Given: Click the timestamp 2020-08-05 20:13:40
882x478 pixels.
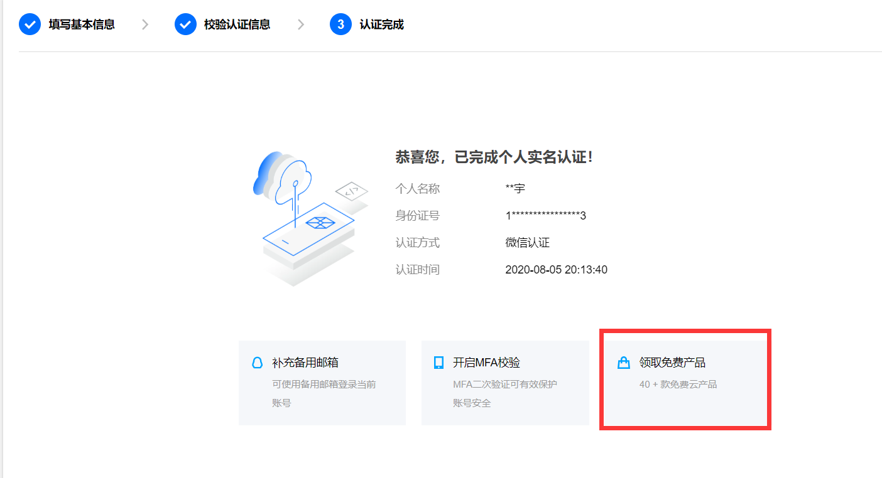Looking at the screenshot, I should pos(556,270).
